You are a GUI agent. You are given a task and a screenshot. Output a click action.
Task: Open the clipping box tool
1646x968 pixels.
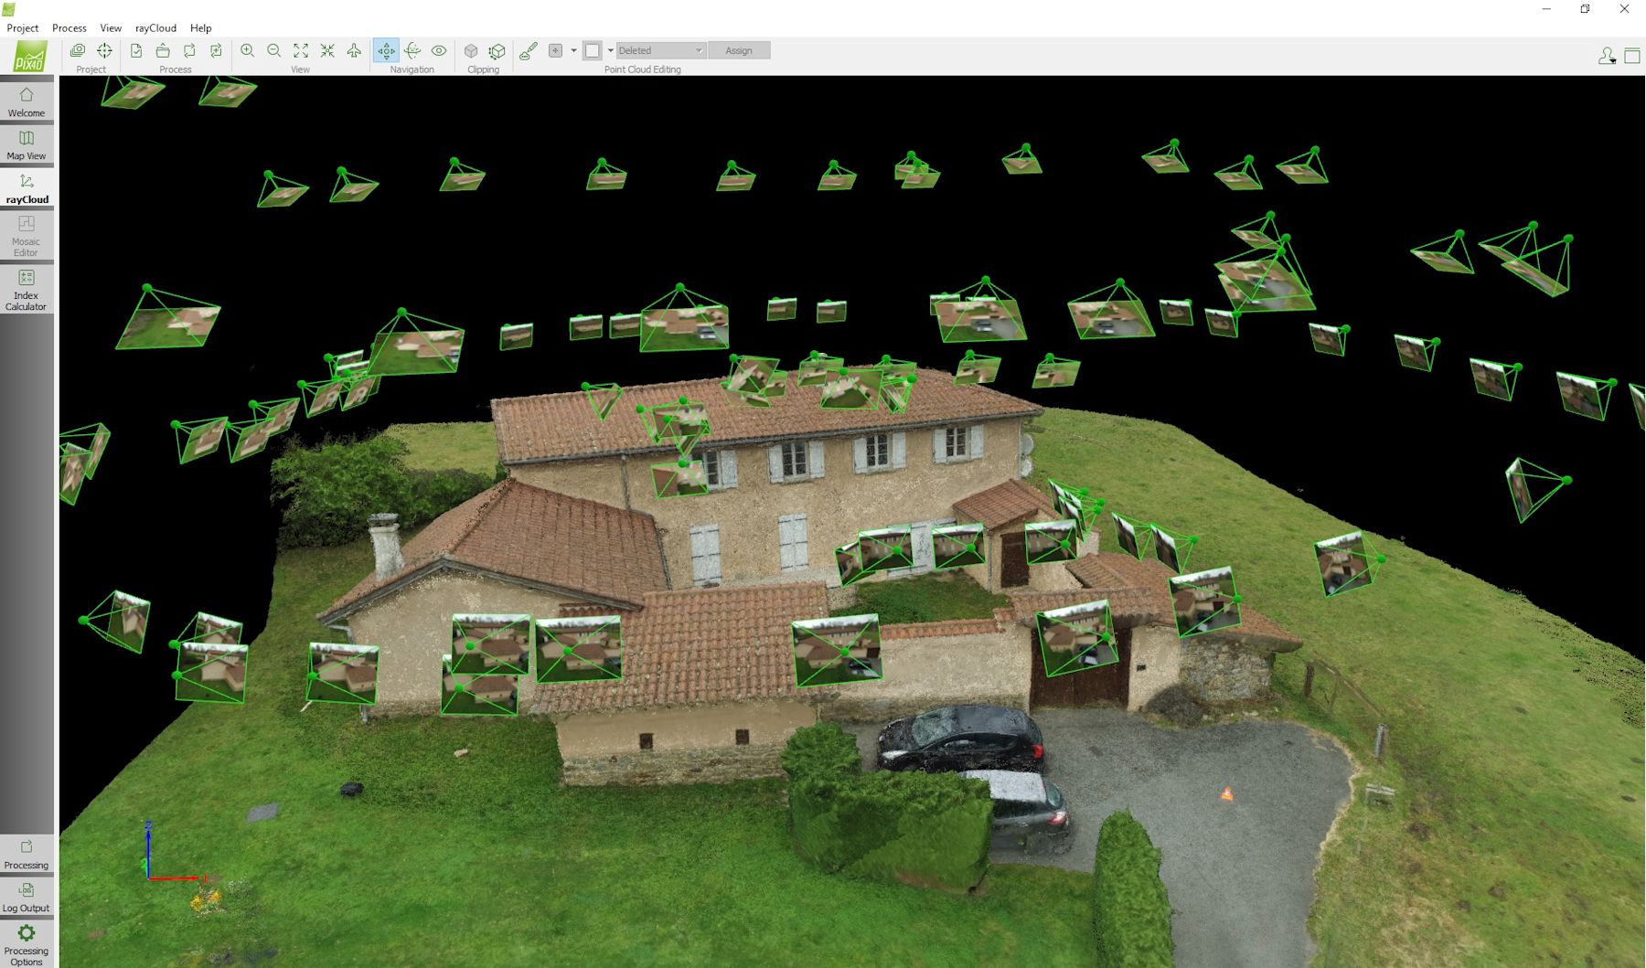point(496,50)
